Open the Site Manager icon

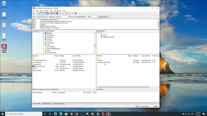pos(34,14)
